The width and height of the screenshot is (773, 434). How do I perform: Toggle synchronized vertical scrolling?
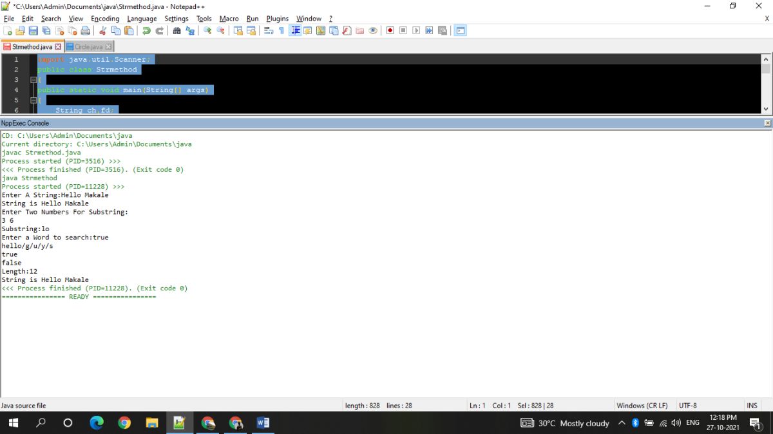coord(238,30)
